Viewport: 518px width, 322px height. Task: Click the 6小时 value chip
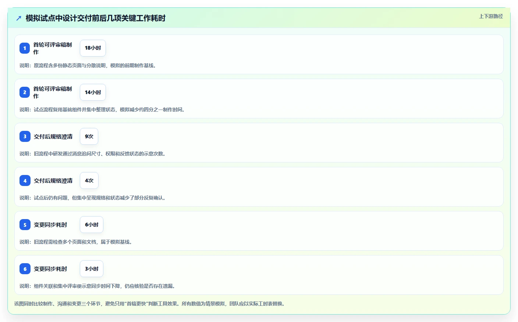(92, 225)
